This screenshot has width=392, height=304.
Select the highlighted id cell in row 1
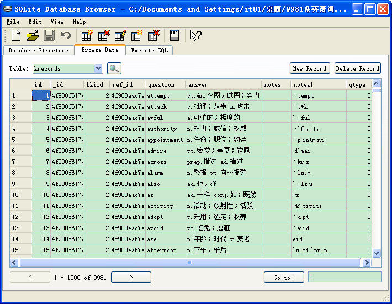[41, 95]
